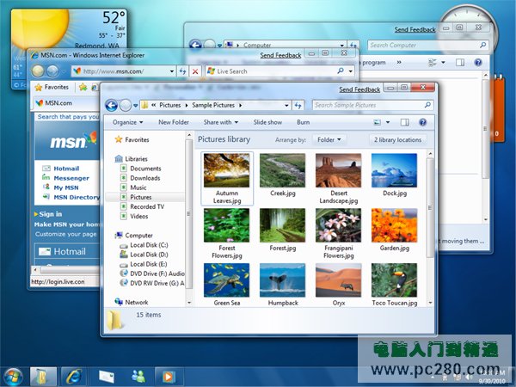This screenshot has width=516, height=387.
Task: Select Green Sea turtle thumbnail
Action: pyautogui.click(x=227, y=280)
